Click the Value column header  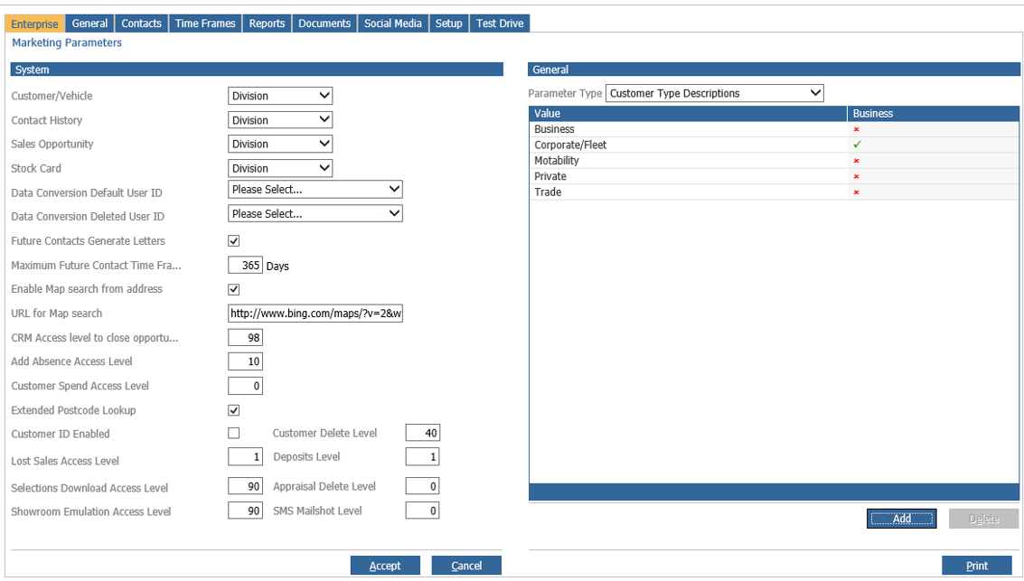coord(689,114)
